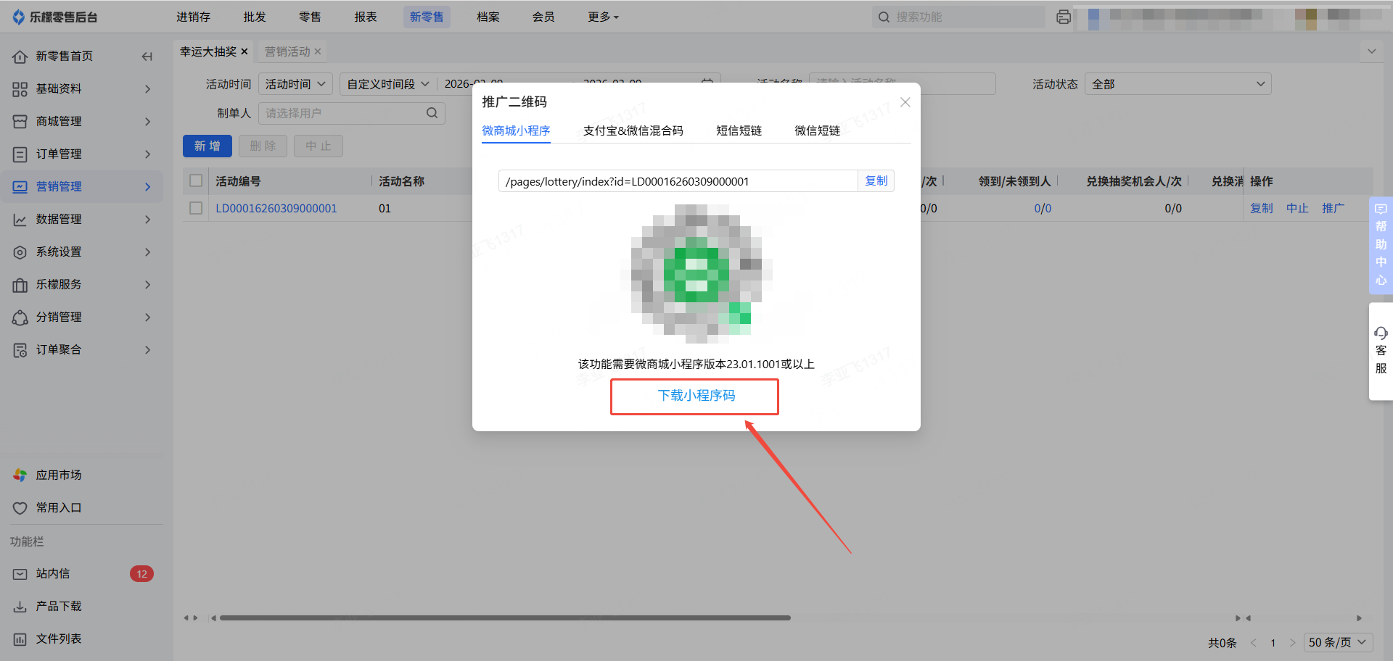
Task: Click 下载小程序码 button
Action: click(695, 396)
